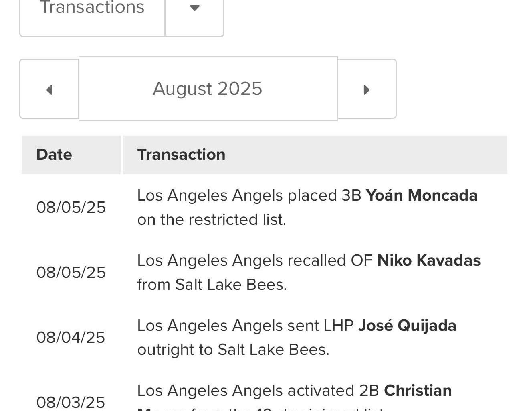Viewport: 529px width, 411px height.
Task: Click "Los Angeles Angels sent LHP" text
Action: coord(245,326)
